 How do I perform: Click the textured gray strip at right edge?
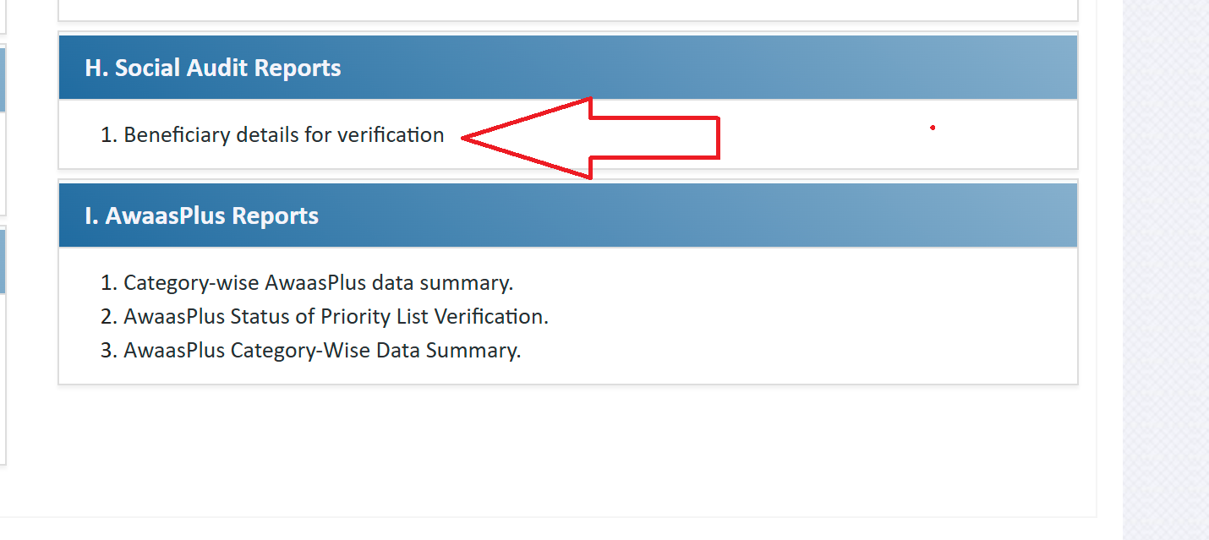click(x=1166, y=270)
